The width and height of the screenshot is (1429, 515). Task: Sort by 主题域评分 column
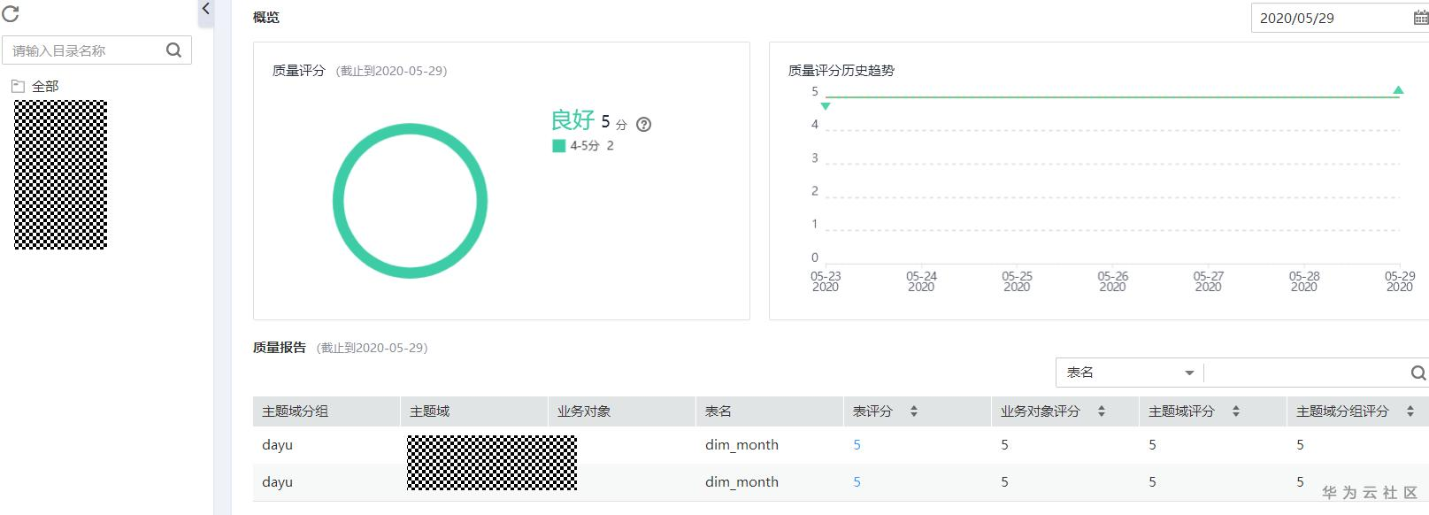[x=1236, y=411]
